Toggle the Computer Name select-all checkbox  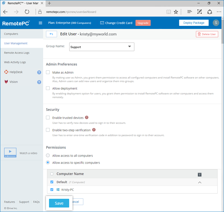click(x=52, y=174)
